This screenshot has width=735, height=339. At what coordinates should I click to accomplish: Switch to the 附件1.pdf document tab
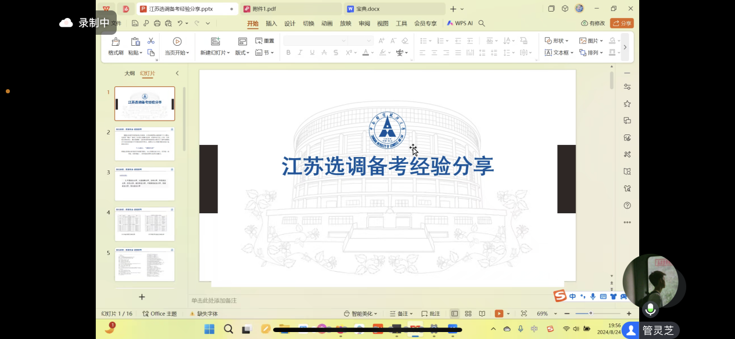click(264, 9)
